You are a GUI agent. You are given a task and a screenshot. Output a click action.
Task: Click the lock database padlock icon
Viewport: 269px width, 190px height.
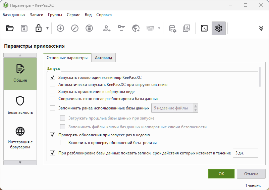[38, 29]
